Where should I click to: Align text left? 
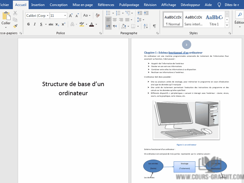[x=108, y=20]
